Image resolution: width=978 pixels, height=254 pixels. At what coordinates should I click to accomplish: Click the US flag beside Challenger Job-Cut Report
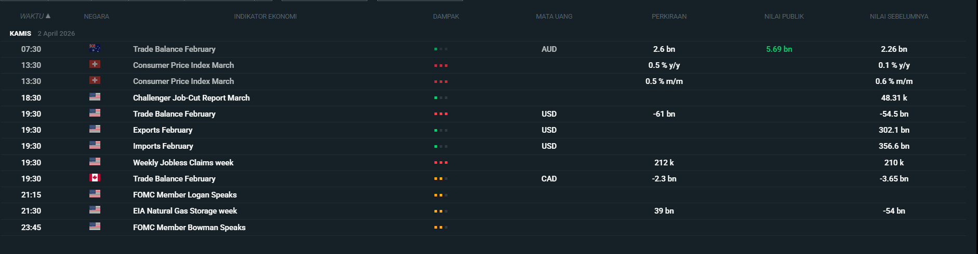95,97
